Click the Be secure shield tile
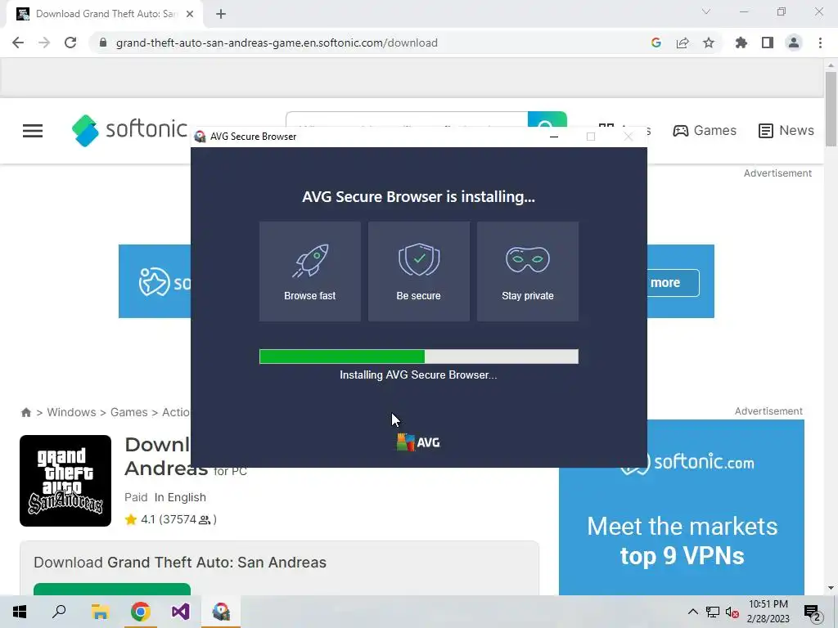The image size is (838, 628). [x=419, y=271]
